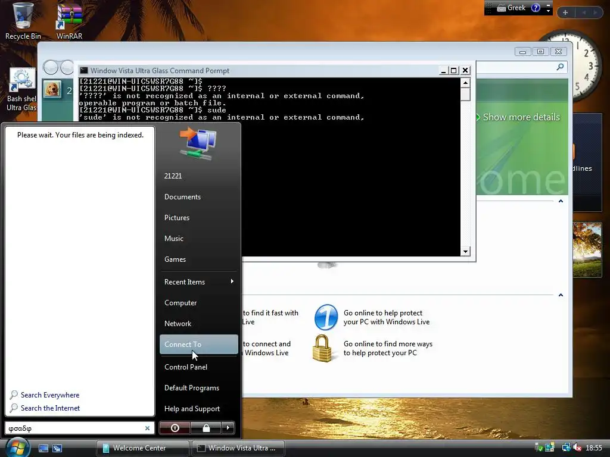The image size is (610, 457).
Task: Click the taskbar clock showing 18:55
Action: [594, 448]
